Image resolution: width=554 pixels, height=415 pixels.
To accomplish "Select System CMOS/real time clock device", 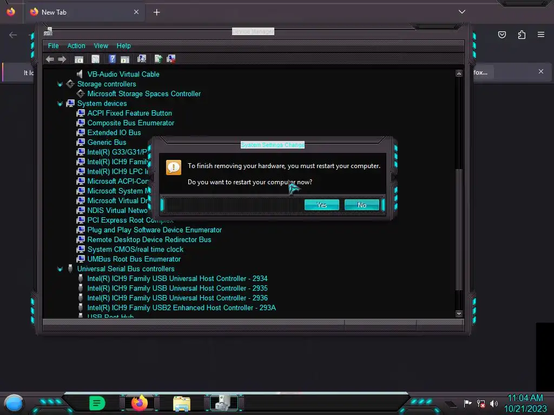I will click(x=135, y=249).
